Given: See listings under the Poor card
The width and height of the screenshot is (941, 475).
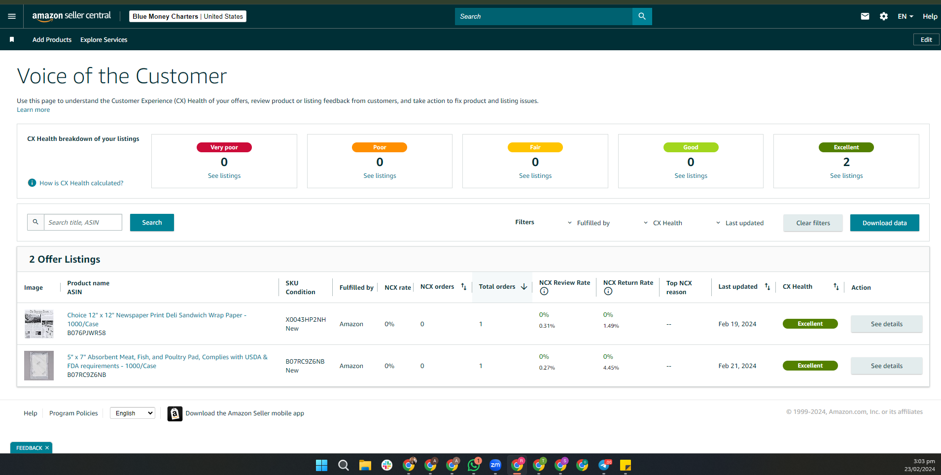Looking at the screenshot, I should [x=380, y=176].
